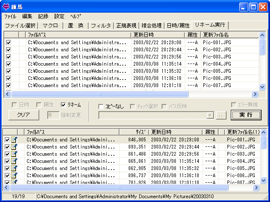Open the 記録 menu
The height and width of the screenshot is (202, 270).
coord(43,16)
